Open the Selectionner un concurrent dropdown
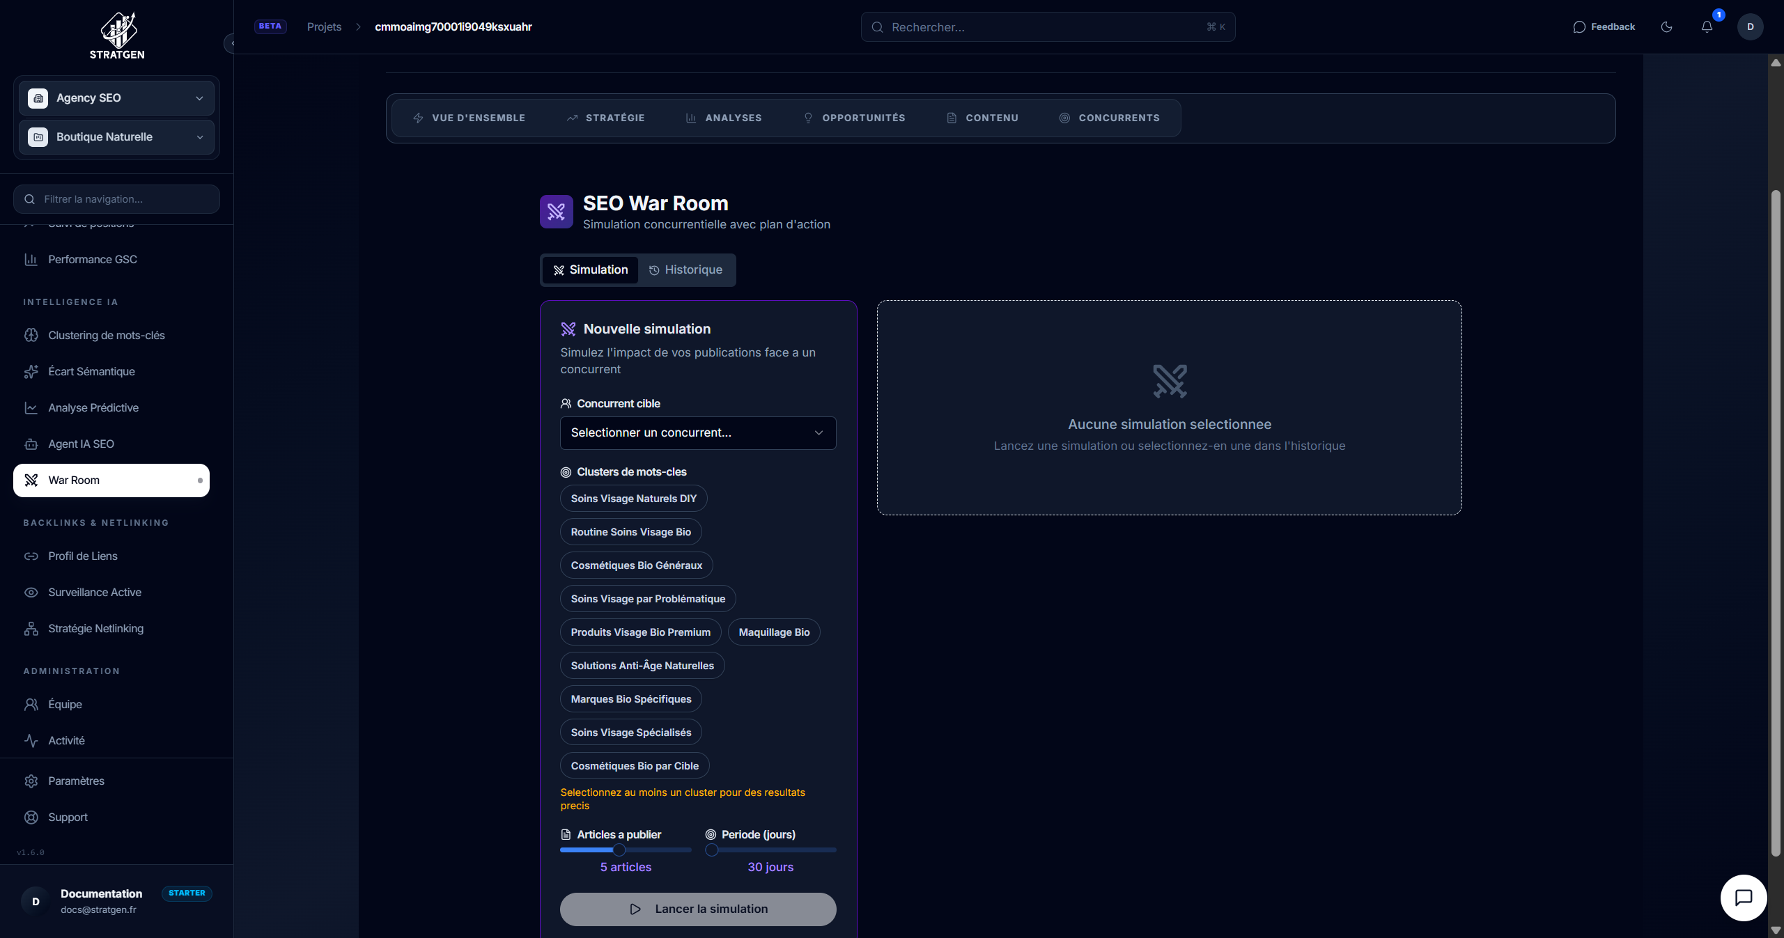The image size is (1784, 938). pyautogui.click(x=697, y=433)
